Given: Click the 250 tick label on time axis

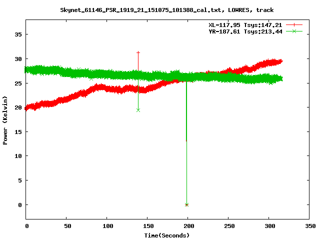Looking at the screenshot, I should pos(228,226).
